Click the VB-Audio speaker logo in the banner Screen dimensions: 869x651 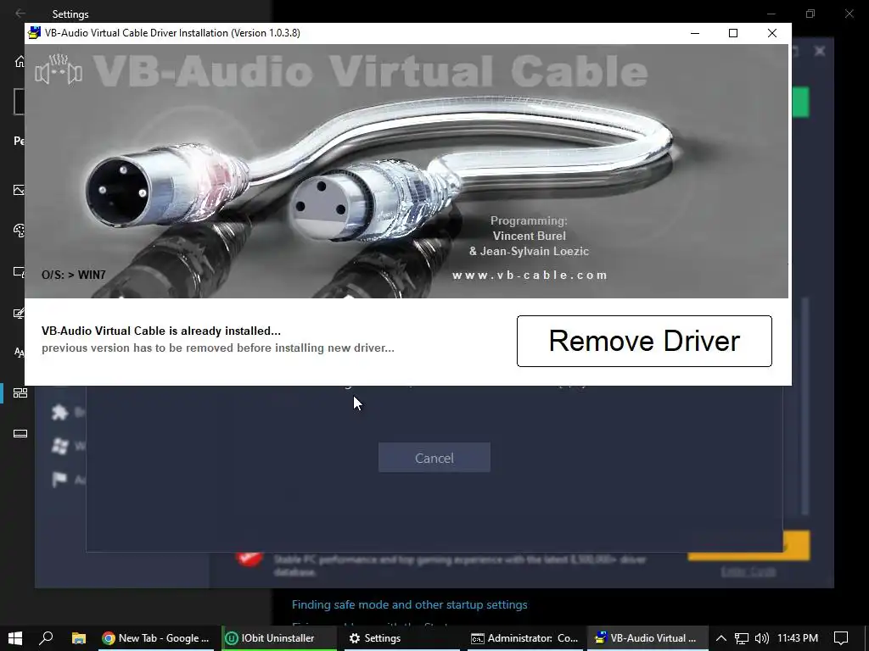(59, 70)
